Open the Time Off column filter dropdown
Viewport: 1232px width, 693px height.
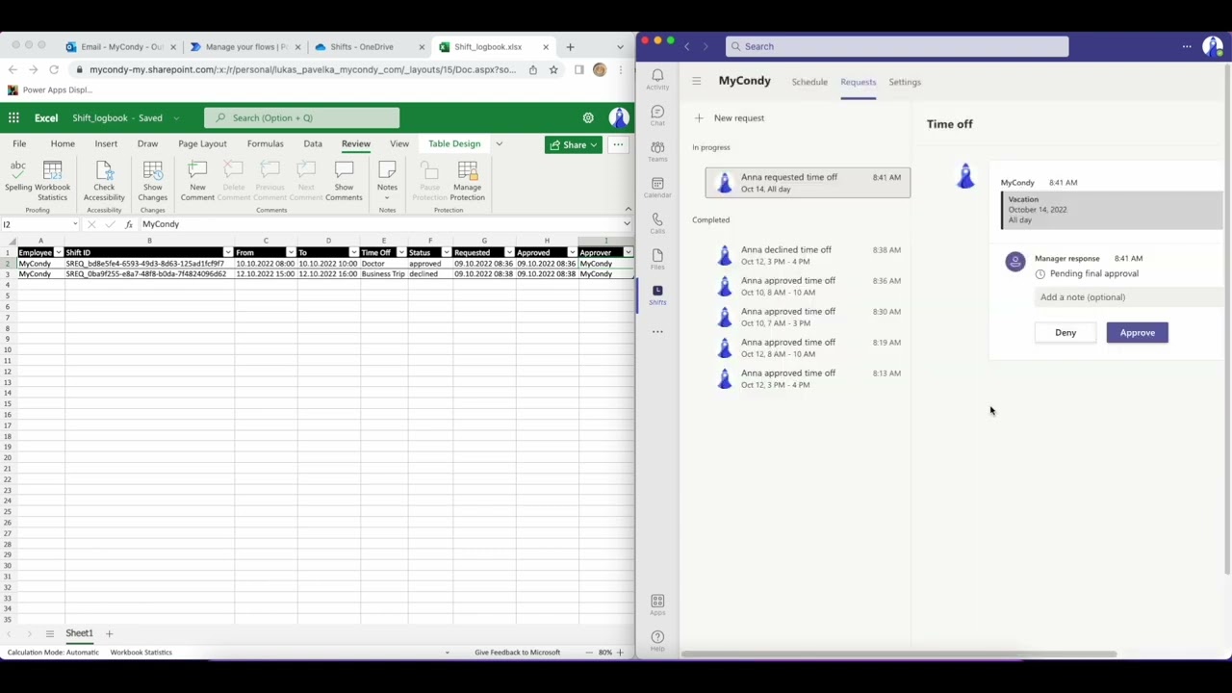pyautogui.click(x=400, y=252)
